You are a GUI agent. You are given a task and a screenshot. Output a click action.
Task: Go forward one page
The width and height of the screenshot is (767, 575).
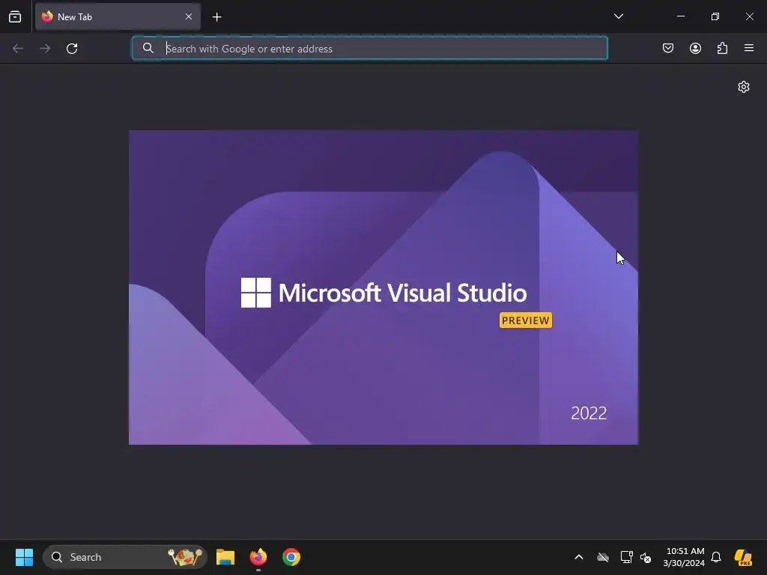click(x=45, y=49)
